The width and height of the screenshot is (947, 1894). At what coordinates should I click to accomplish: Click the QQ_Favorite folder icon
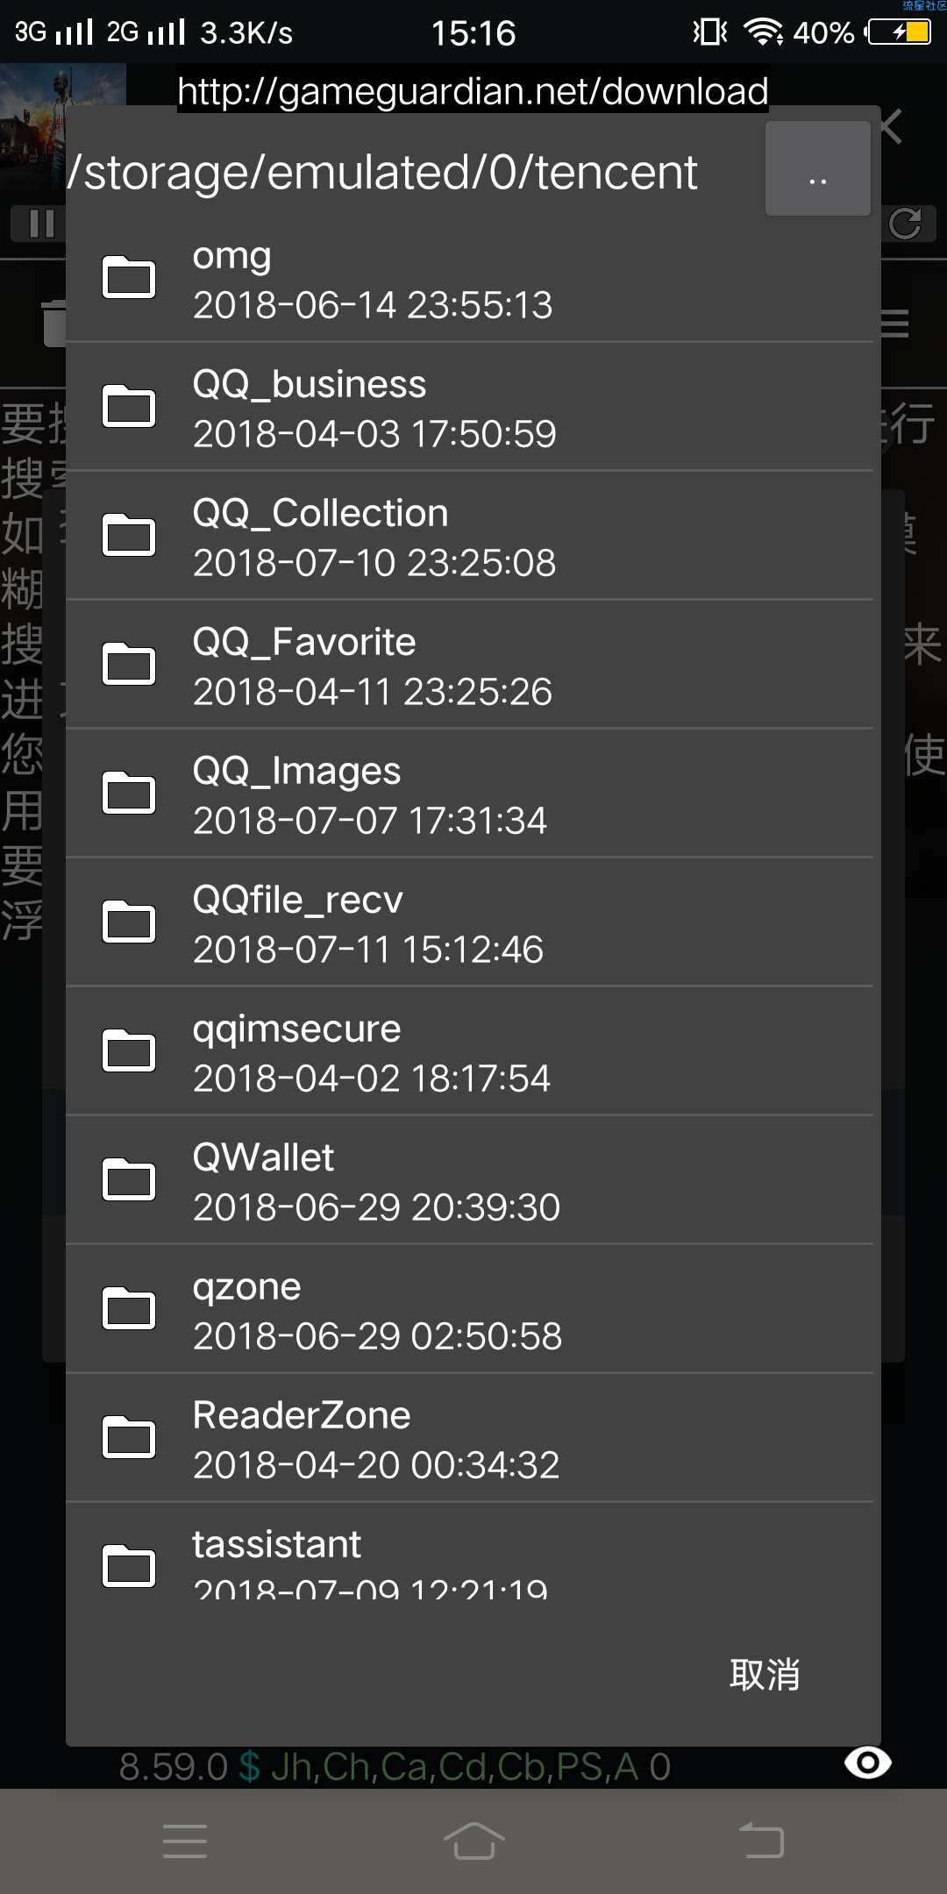[x=129, y=665]
